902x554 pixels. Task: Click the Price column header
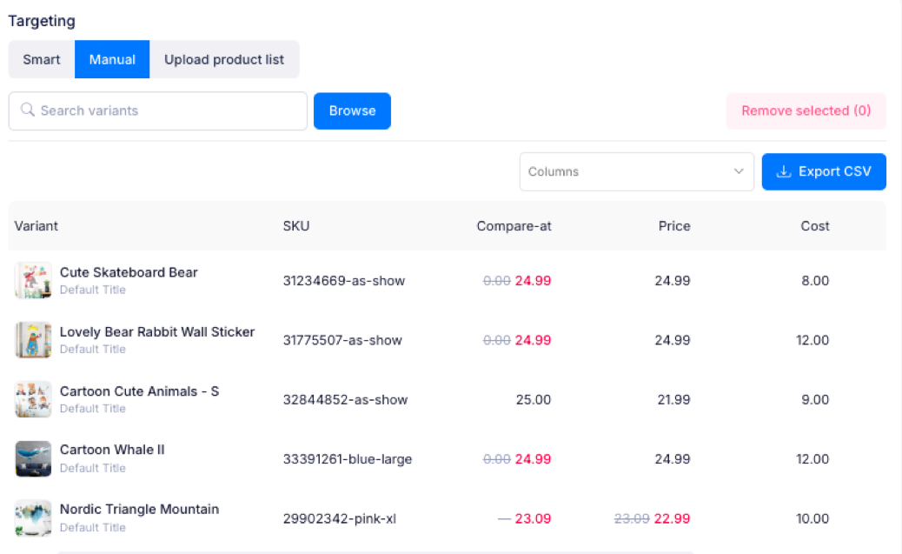click(x=674, y=226)
